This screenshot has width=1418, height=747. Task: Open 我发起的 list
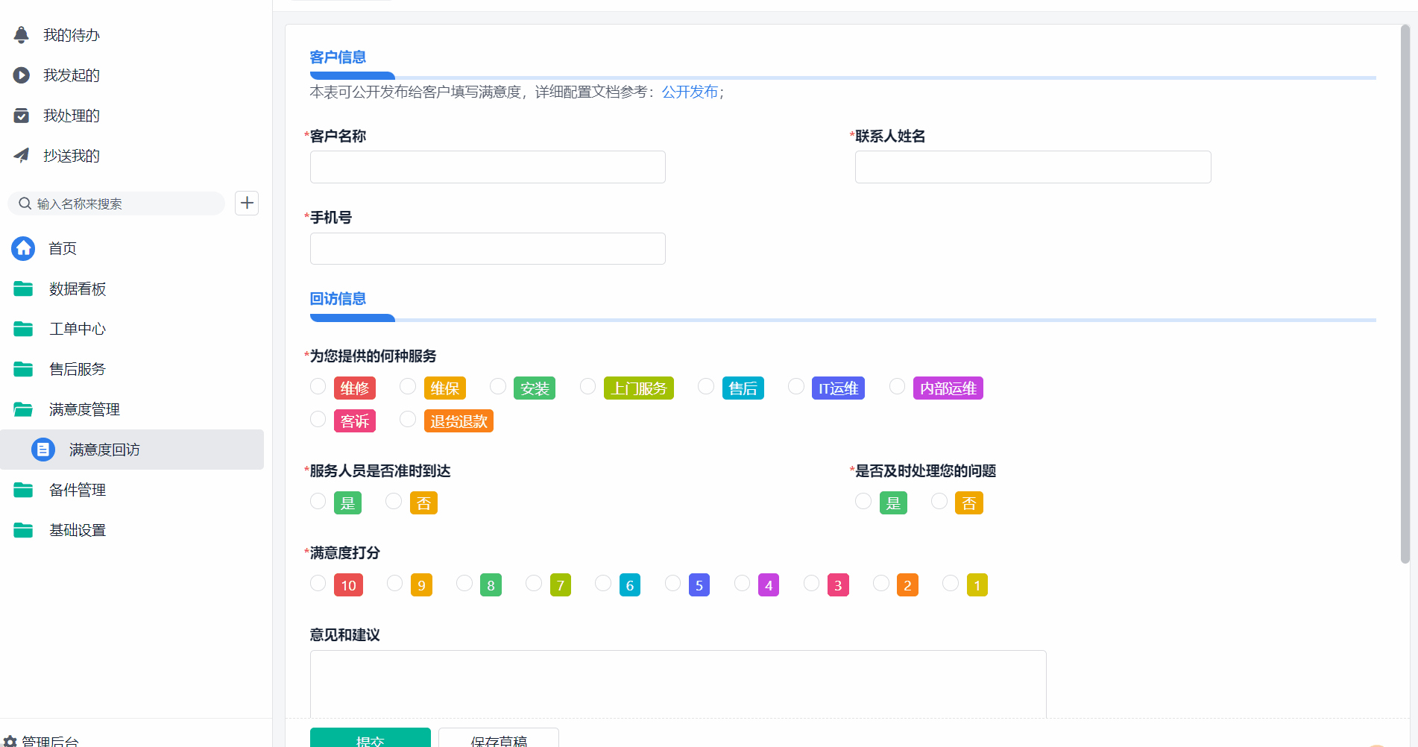click(72, 75)
